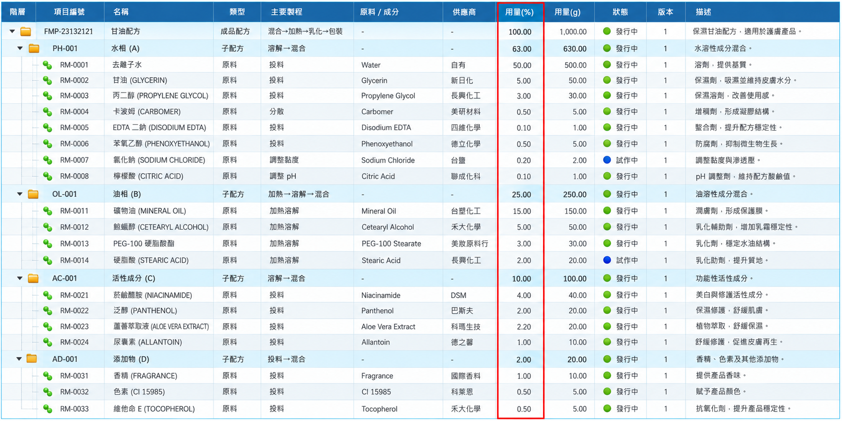Screen dimensions: 842x421
Task: Select the RM-0003 item number cell
Action: click(x=74, y=96)
